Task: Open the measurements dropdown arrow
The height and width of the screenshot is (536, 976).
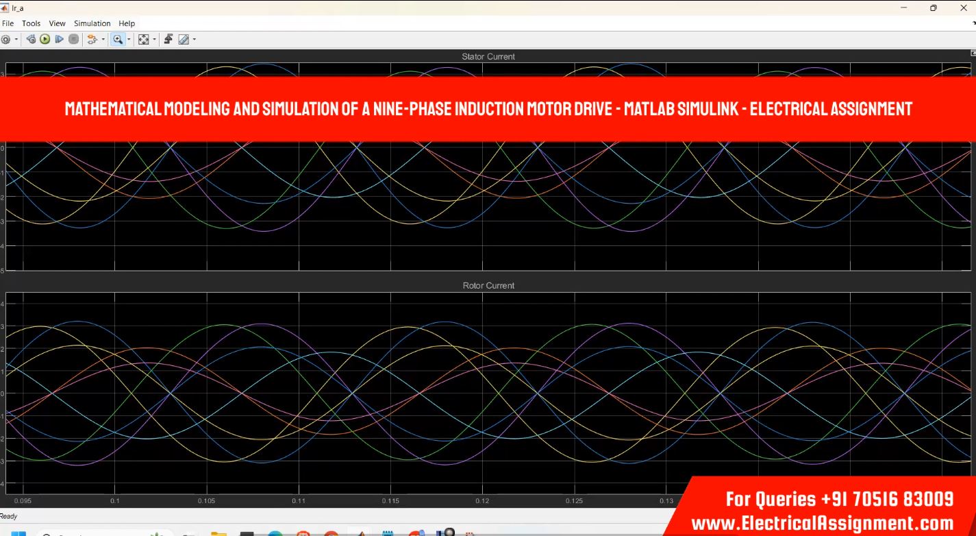Action: point(195,40)
